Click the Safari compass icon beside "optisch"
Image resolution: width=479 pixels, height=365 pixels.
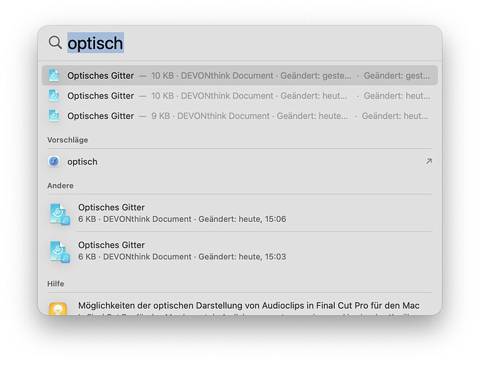click(x=54, y=161)
